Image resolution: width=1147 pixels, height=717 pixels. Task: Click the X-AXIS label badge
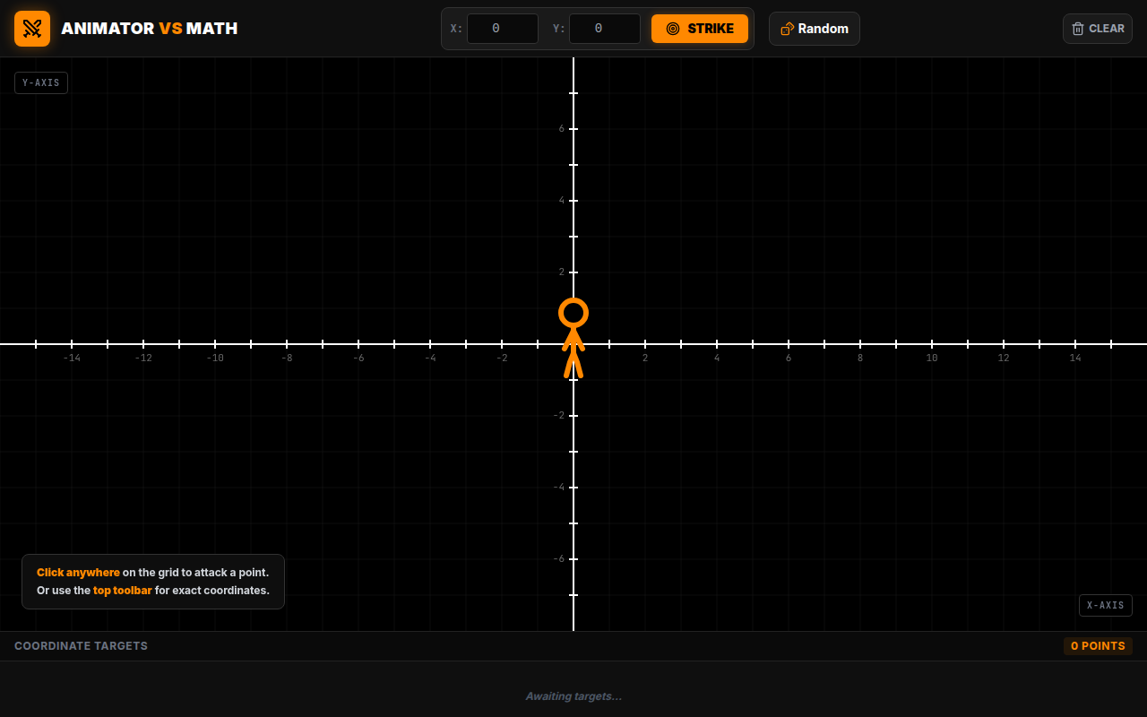tap(1106, 605)
